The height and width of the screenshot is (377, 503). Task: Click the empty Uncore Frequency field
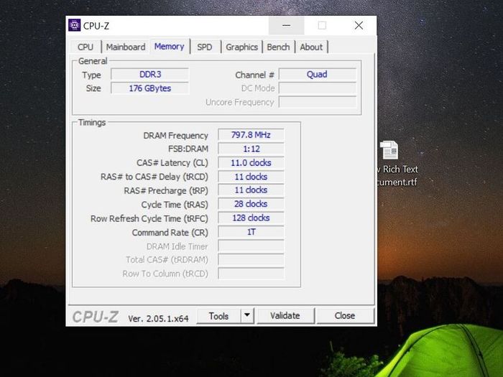(x=318, y=102)
